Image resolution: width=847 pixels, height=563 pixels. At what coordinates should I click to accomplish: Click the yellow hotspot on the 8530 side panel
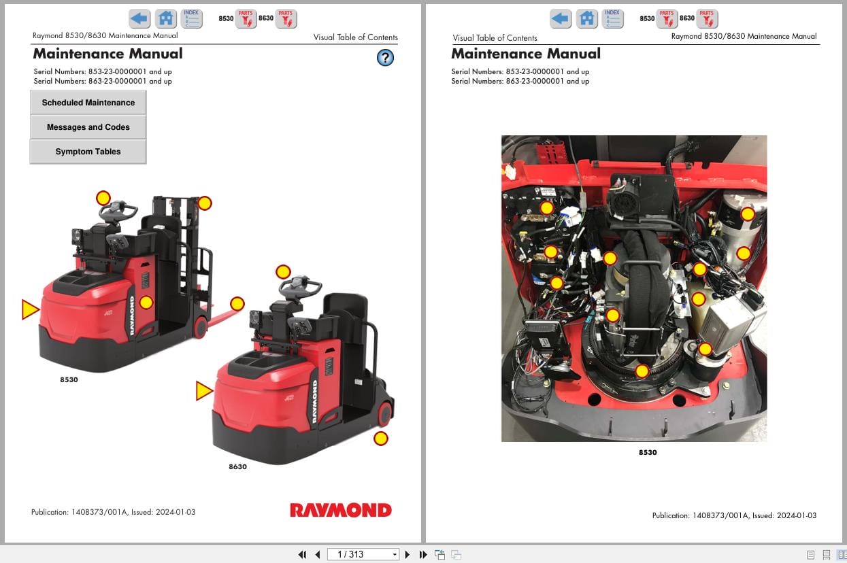coord(146,303)
